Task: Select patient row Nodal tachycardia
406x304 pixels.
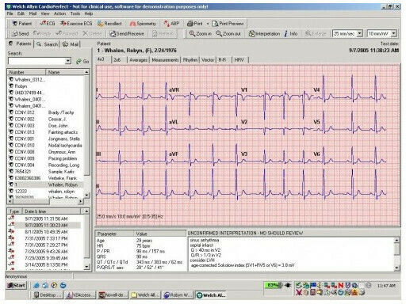Action: 45,146
